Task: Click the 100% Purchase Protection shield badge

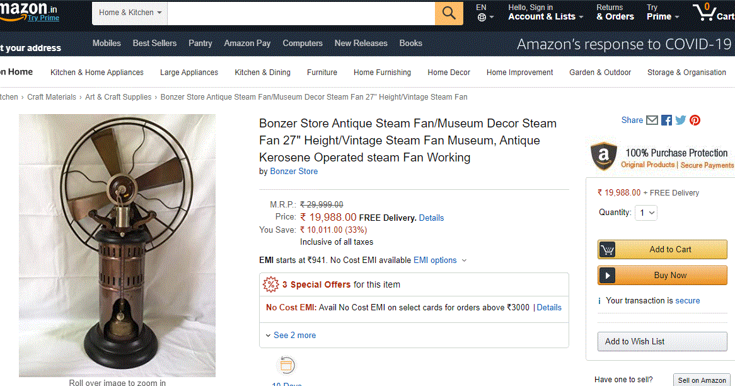Action: coord(603,156)
